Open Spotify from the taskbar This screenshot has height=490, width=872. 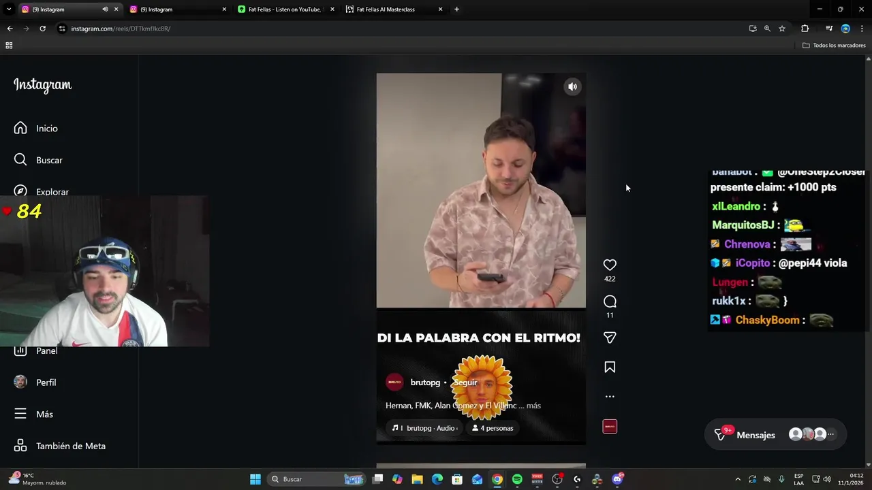[x=517, y=479]
